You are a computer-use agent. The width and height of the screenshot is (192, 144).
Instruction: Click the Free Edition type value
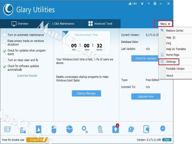[x=152, y=80]
